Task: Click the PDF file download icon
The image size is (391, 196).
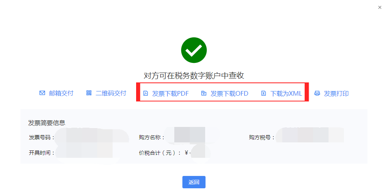Action: click(146, 93)
